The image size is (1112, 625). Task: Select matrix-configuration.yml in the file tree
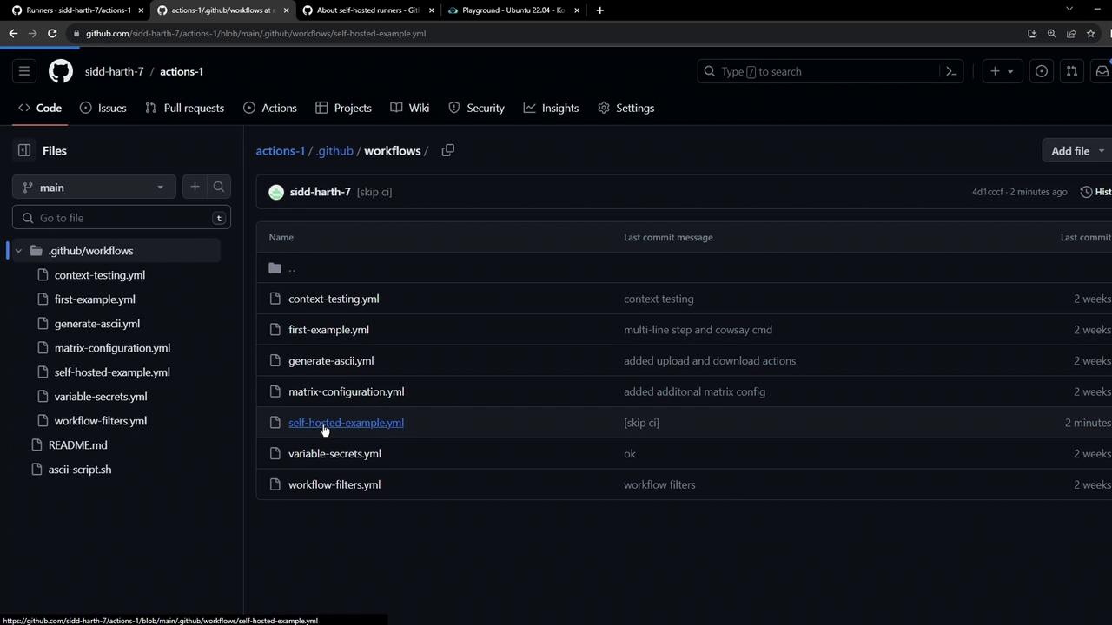tap(112, 348)
